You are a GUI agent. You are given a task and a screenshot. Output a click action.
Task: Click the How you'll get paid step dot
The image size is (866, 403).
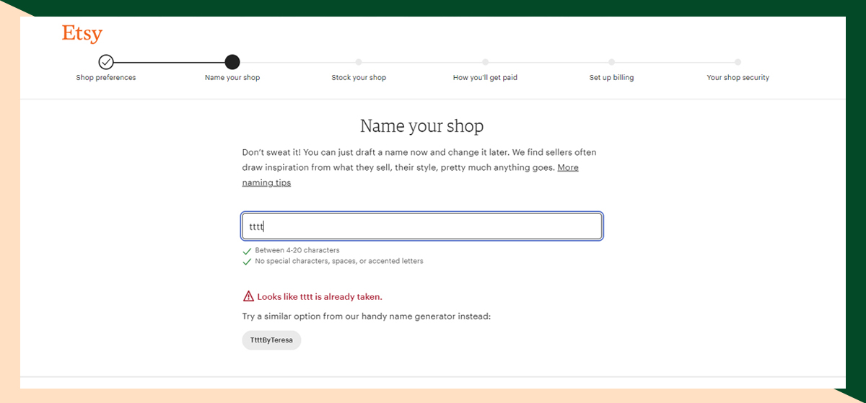[x=485, y=62]
